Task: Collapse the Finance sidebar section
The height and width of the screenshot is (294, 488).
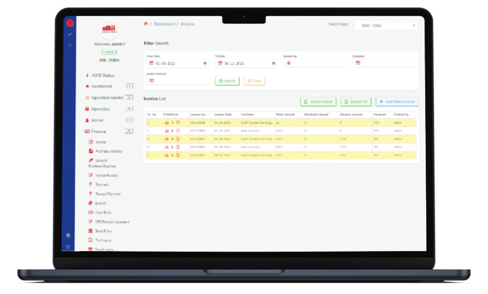Action: pyautogui.click(x=99, y=131)
